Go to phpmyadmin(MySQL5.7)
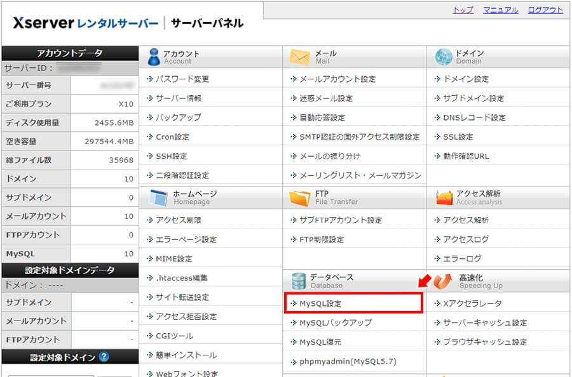Viewport: 572px width, 377px height. 348,362
